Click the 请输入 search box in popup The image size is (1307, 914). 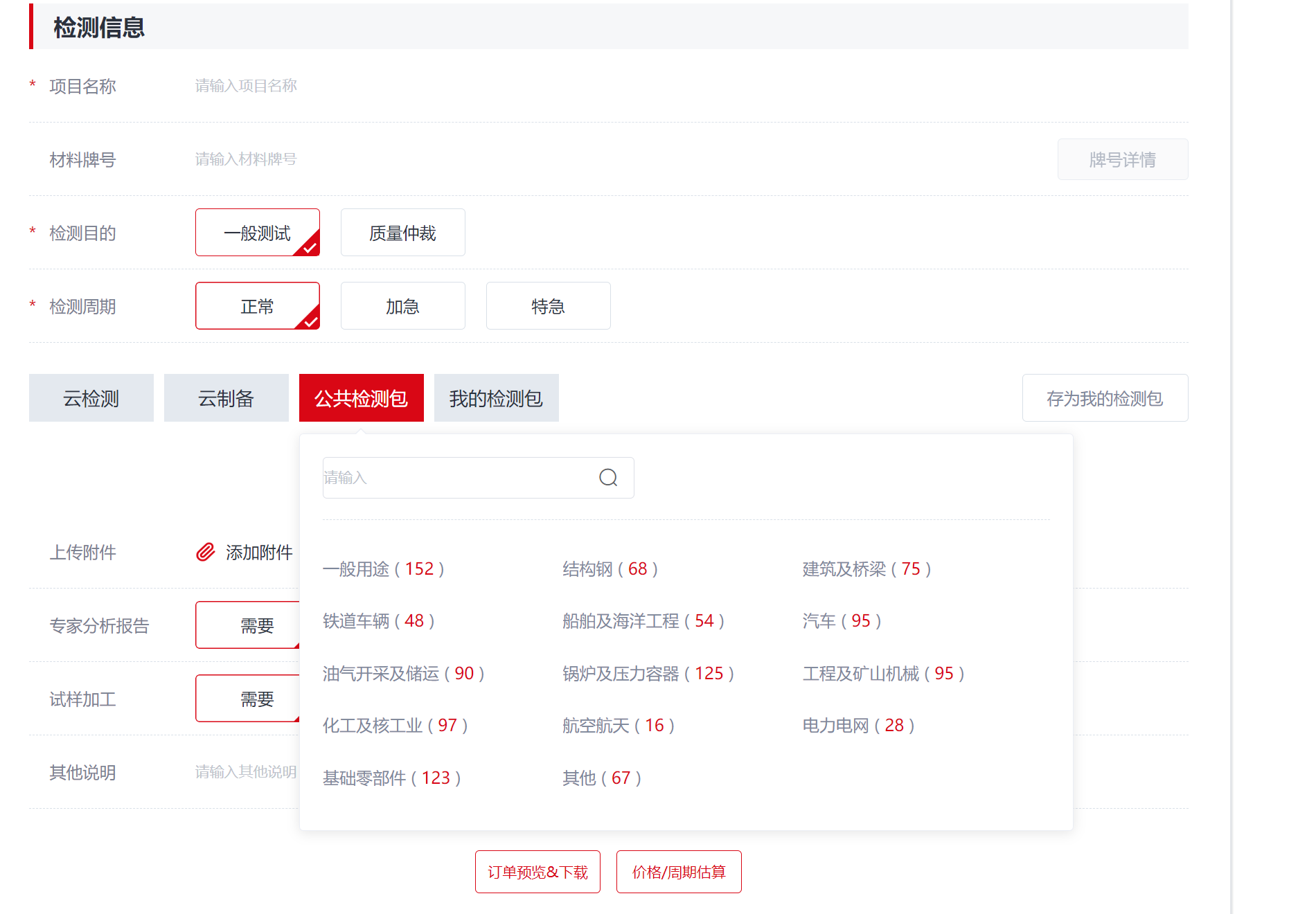click(x=479, y=478)
